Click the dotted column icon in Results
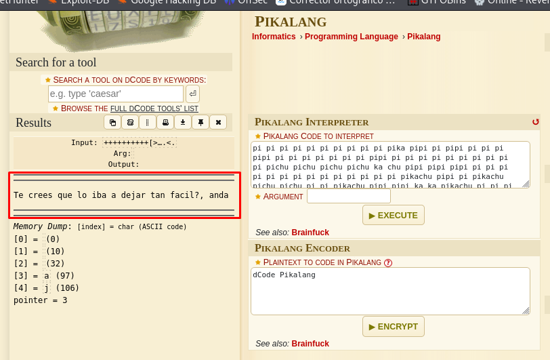 point(148,123)
